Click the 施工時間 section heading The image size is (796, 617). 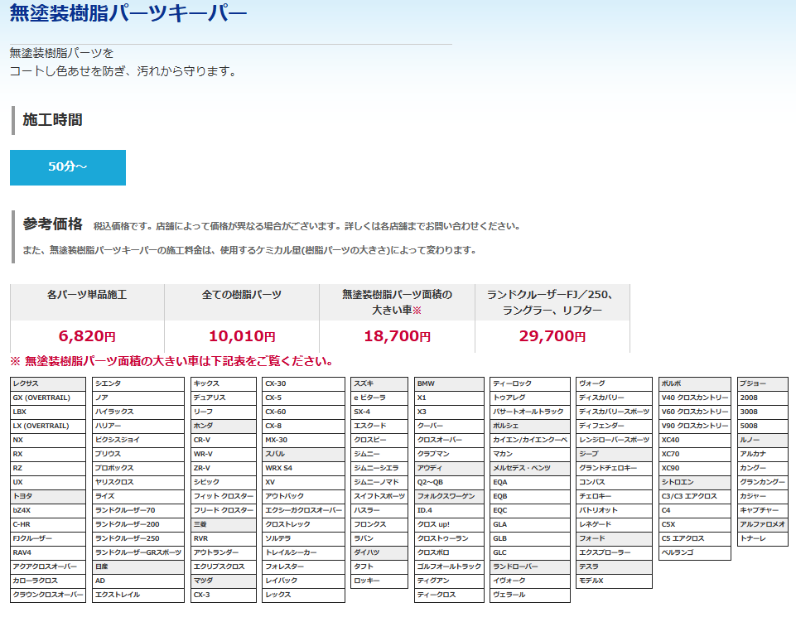click(52, 120)
